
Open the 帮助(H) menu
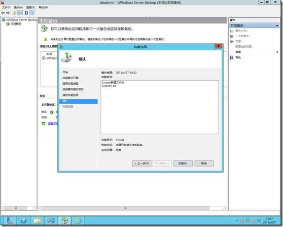point(43,8)
